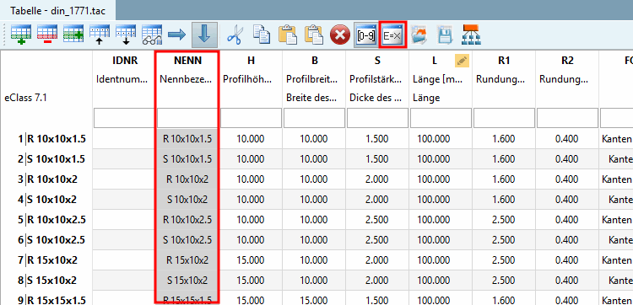Viewport: 633px width, 305px height.
Task: Select the R2 column header
Action: pos(567,61)
